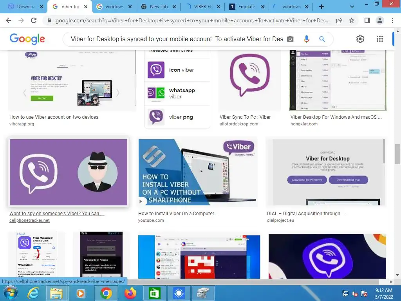Open the Viber Messenger app store thumbnail
The width and height of the screenshot is (401, 301).
click(37, 255)
